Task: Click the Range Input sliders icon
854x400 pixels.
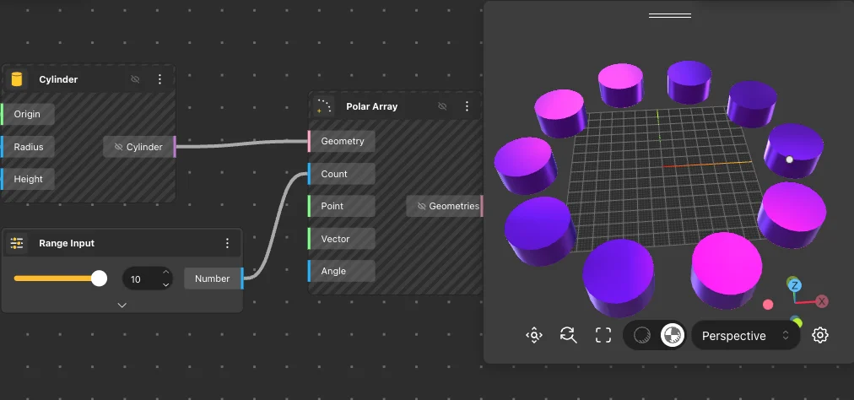Action: tap(16, 243)
